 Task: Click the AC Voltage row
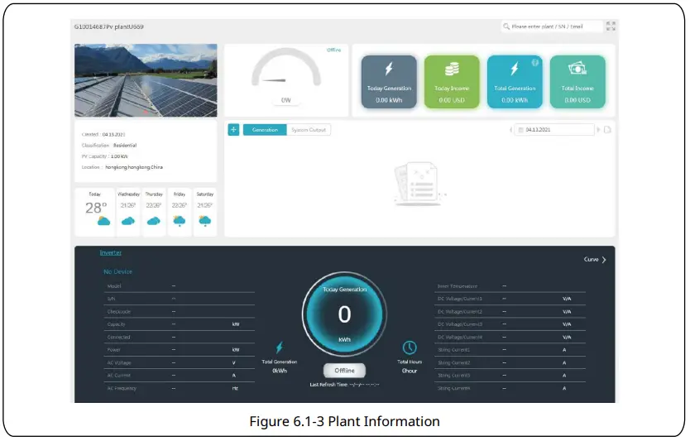click(x=179, y=362)
